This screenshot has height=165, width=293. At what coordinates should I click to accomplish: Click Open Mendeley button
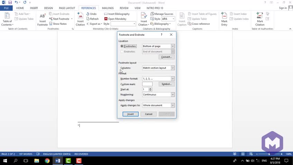[x=115, y=19]
